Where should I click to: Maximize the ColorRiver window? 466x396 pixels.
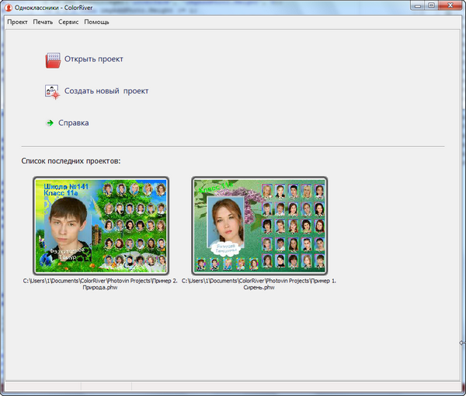pos(432,5)
